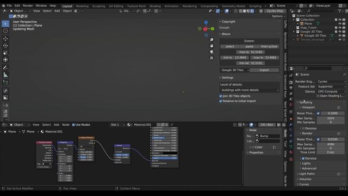Viewport: 348px width, 196px height.
Task: Open the Modifiers wrench properties tab
Action: click(291, 125)
